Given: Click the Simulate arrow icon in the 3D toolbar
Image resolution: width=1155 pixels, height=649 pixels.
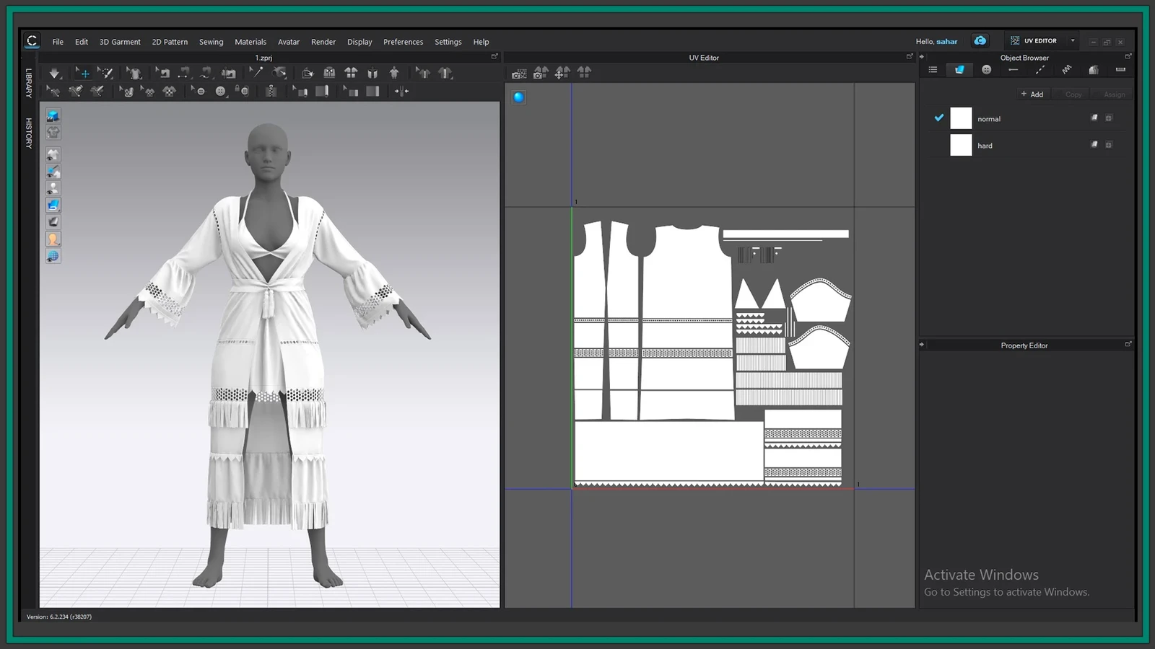Looking at the screenshot, I should point(54,73).
